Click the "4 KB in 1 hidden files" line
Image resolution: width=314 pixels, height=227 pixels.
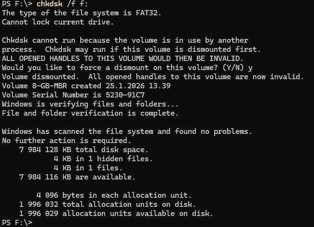coord(103,159)
